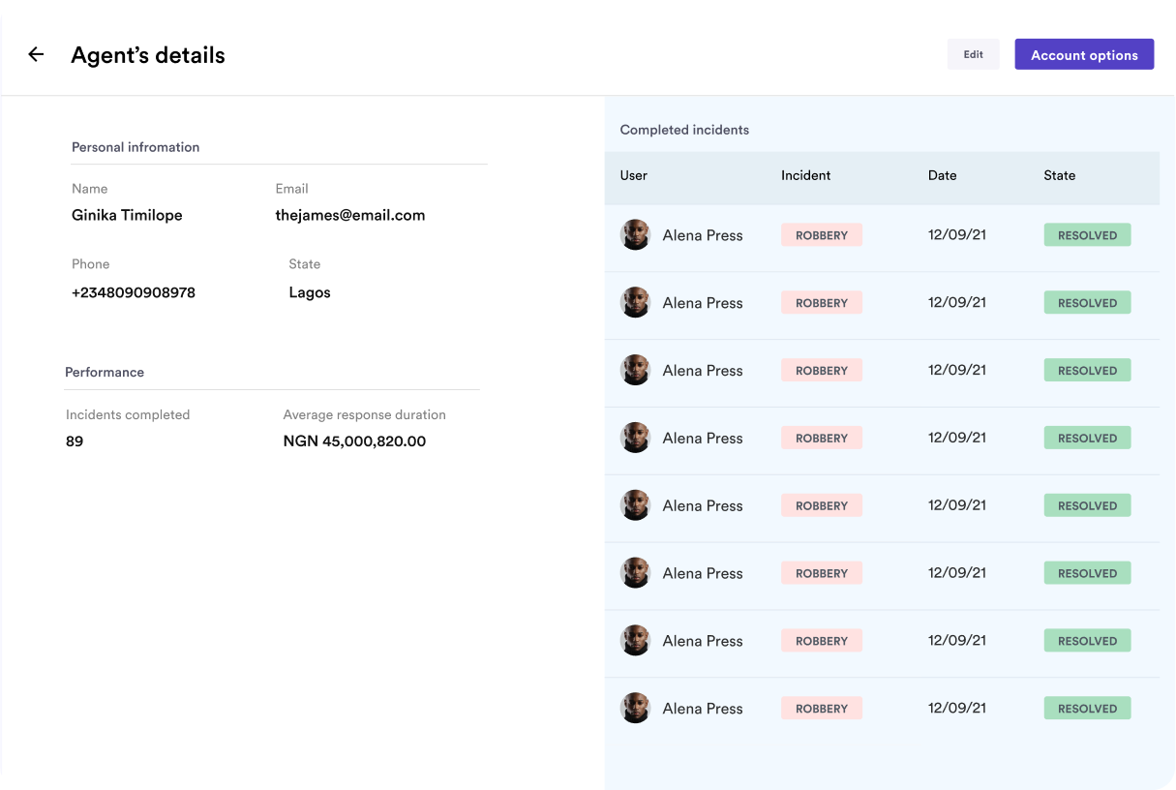Click the Edit button

(x=973, y=54)
